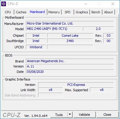Click the Motherboard group label

point(14,17)
